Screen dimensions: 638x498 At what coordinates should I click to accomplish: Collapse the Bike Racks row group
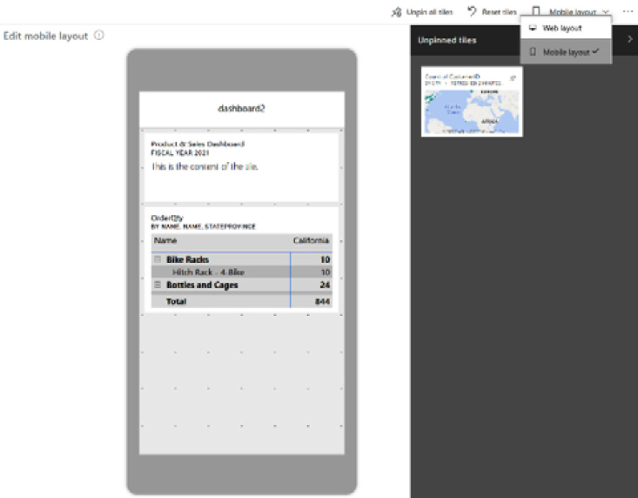(x=158, y=259)
